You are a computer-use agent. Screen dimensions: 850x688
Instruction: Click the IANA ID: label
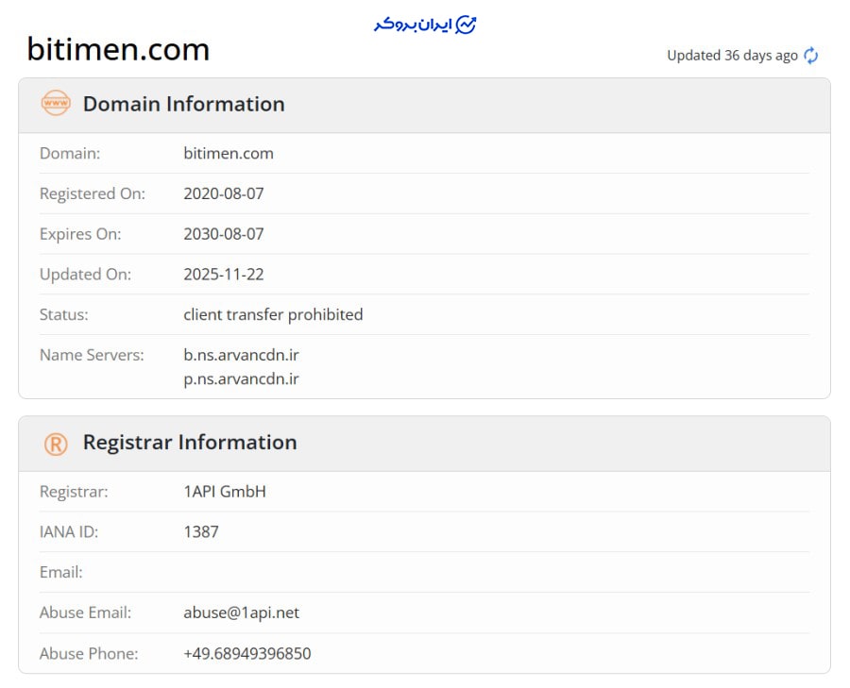[69, 532]
